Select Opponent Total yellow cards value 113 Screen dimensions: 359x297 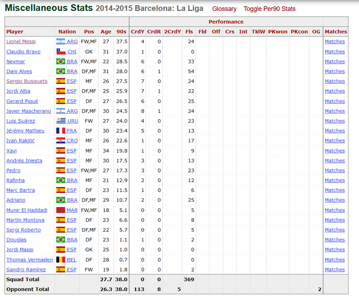(x=139, y=289)
